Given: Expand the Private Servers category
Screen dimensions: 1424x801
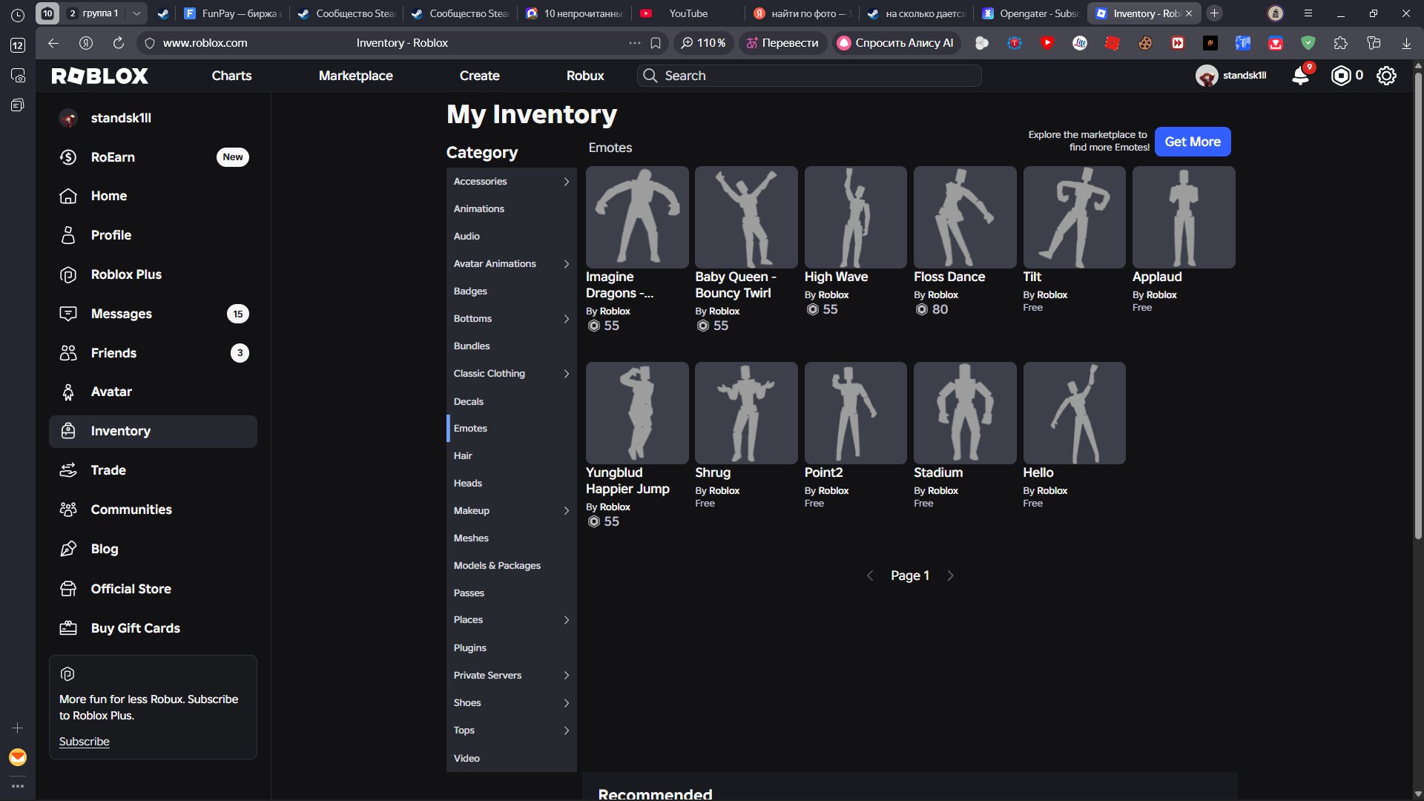Looking at the screenshot, I should coord(567,676).
